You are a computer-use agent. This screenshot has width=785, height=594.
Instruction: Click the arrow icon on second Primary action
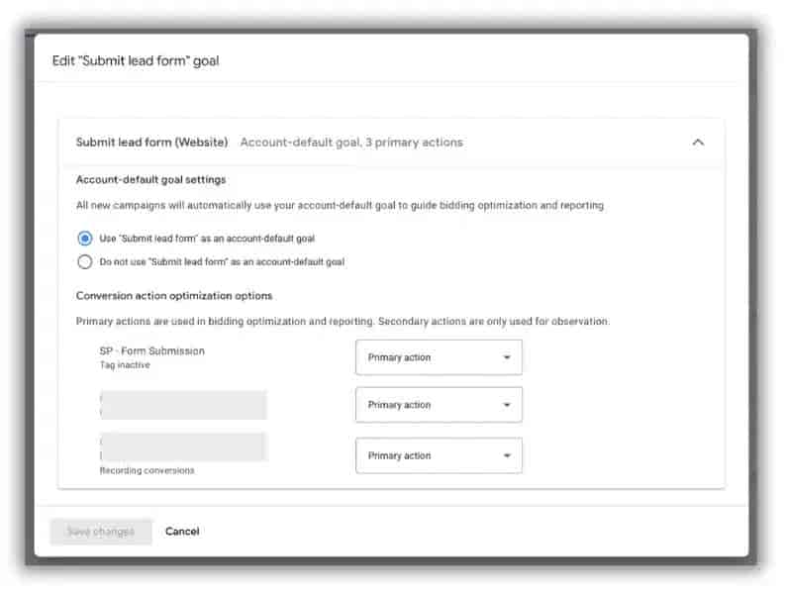507,405
